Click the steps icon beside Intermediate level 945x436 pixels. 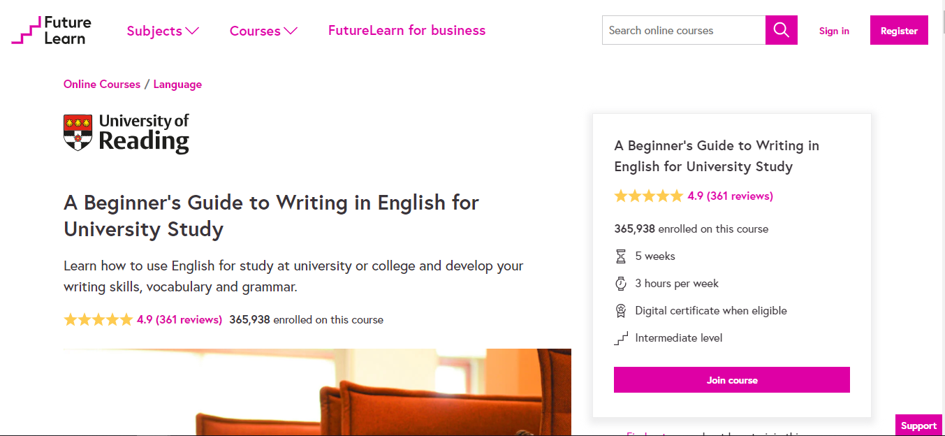620,337
